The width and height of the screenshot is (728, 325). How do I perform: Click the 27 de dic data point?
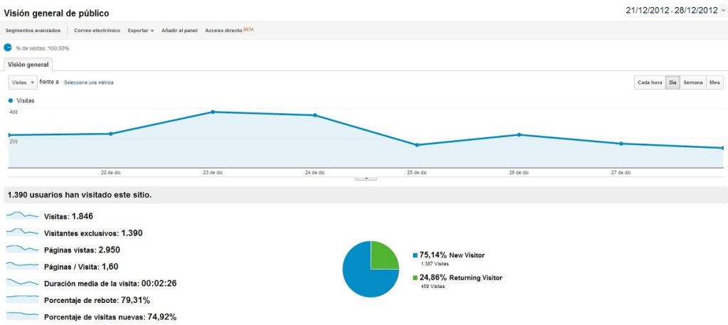coord(621,144)
